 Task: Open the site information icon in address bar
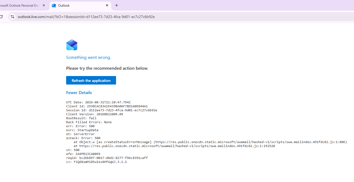[x=12, y=17]
